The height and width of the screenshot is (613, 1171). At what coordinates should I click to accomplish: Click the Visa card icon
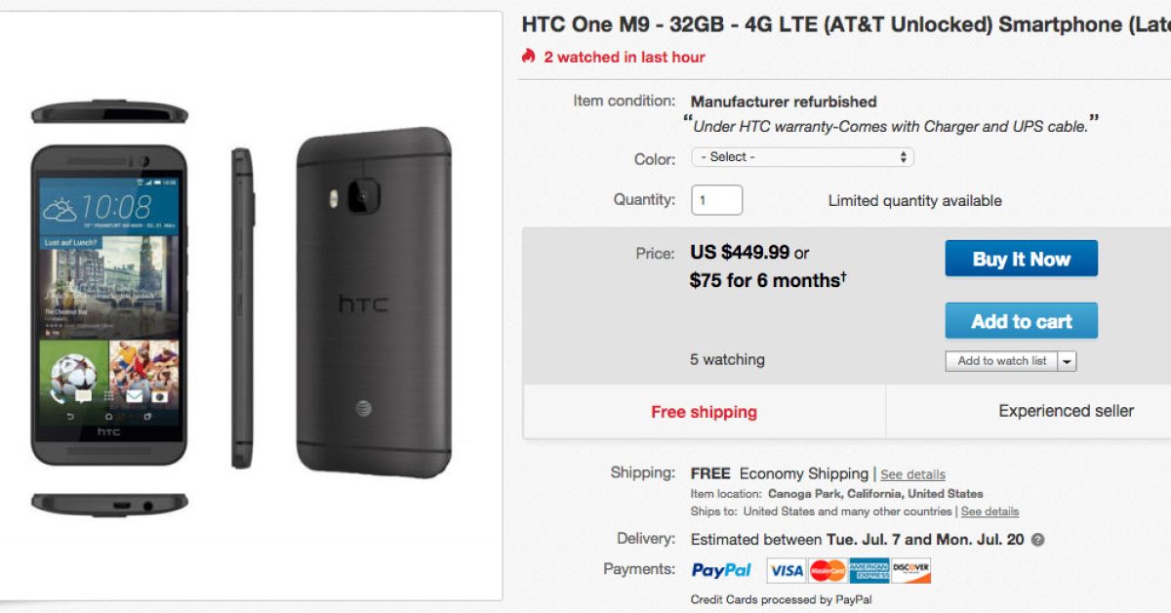[x=786, y=571]
